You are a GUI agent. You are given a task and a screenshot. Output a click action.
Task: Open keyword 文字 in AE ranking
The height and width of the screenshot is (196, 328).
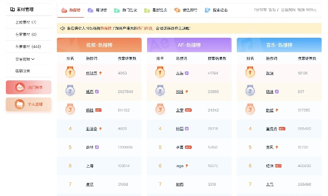pyautogui.click(x=179, y=110)
